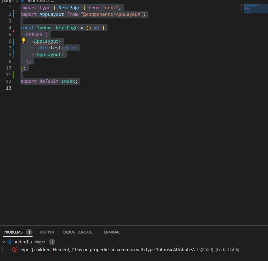
Task: Collapse the index.tsx problems group
Action: click(x=3, y=242)
